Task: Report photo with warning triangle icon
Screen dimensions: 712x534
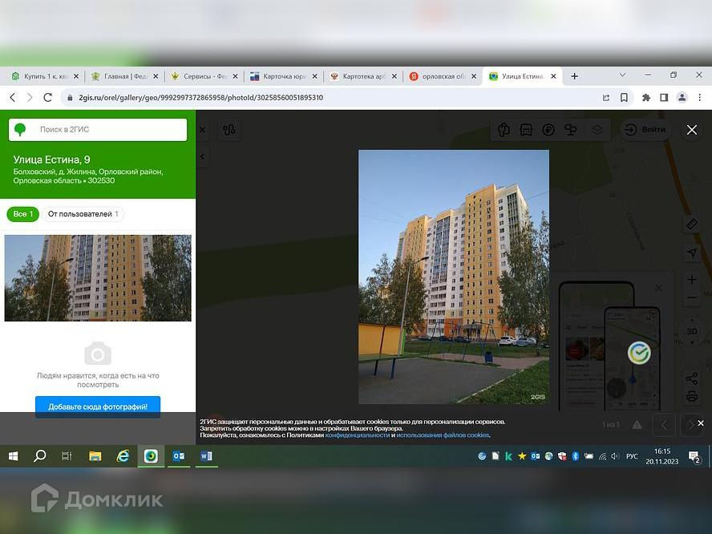Action: [637, 425]
